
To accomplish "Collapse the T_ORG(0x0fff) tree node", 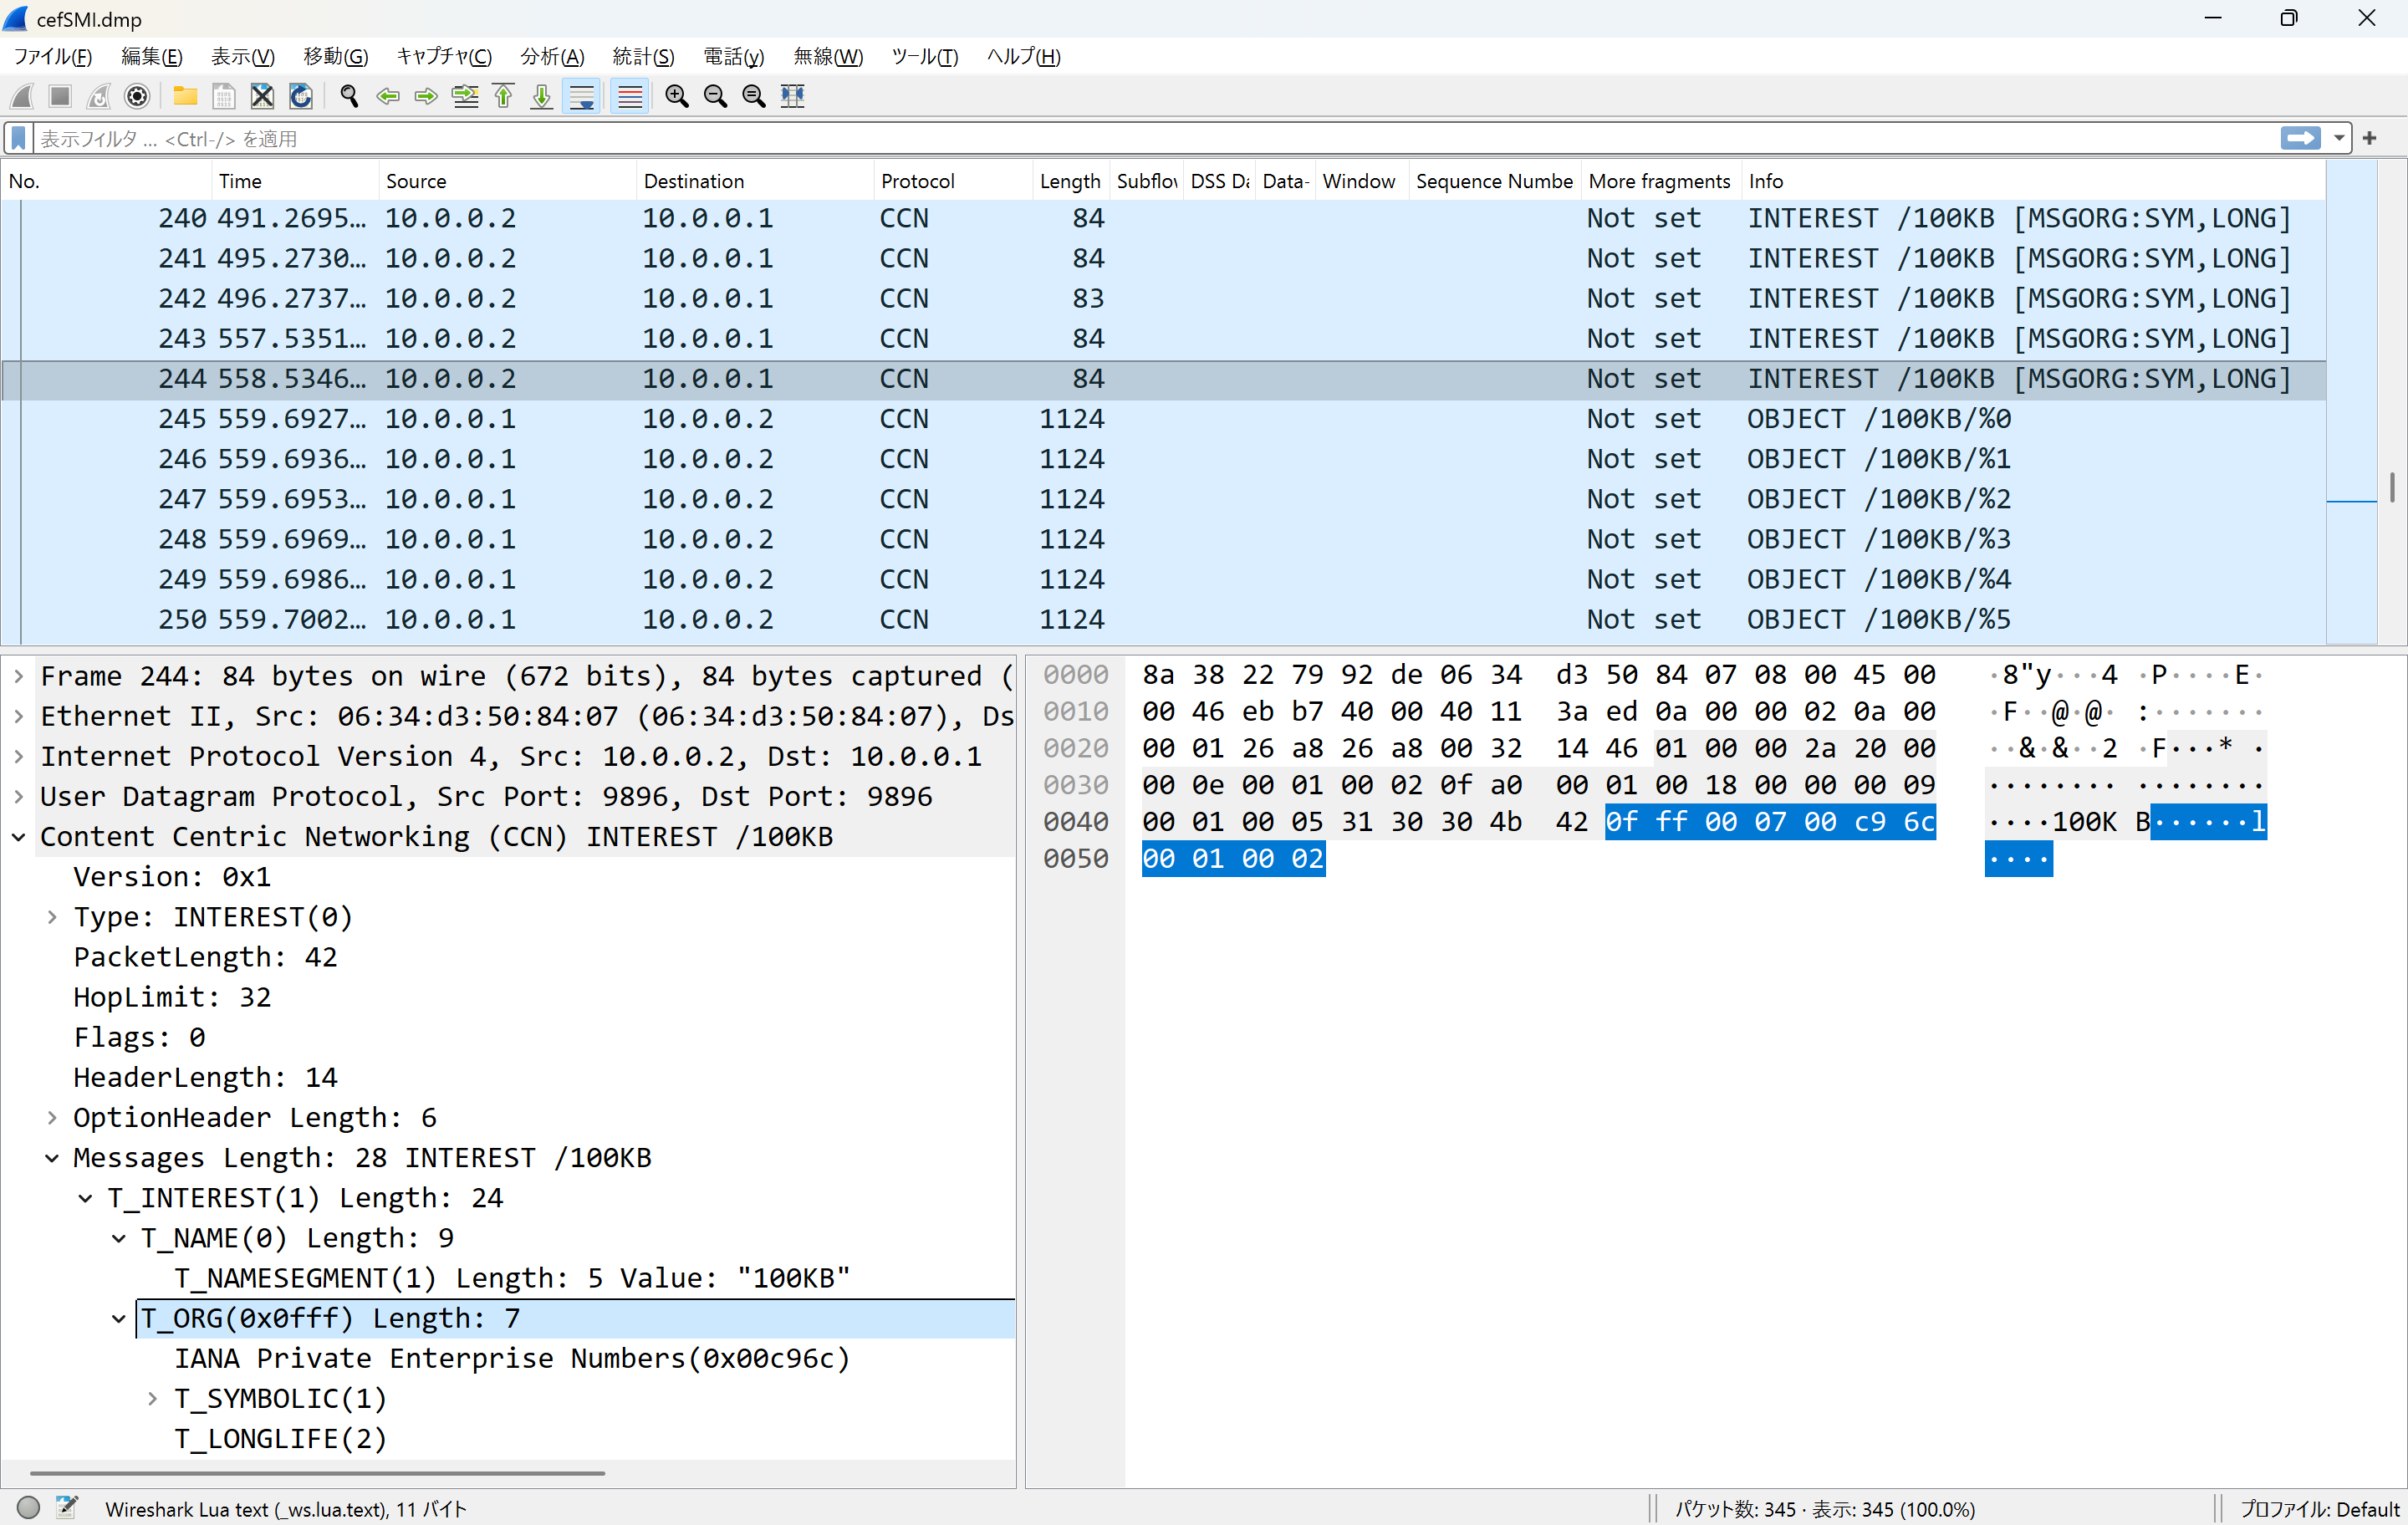I will point(119,1318).
